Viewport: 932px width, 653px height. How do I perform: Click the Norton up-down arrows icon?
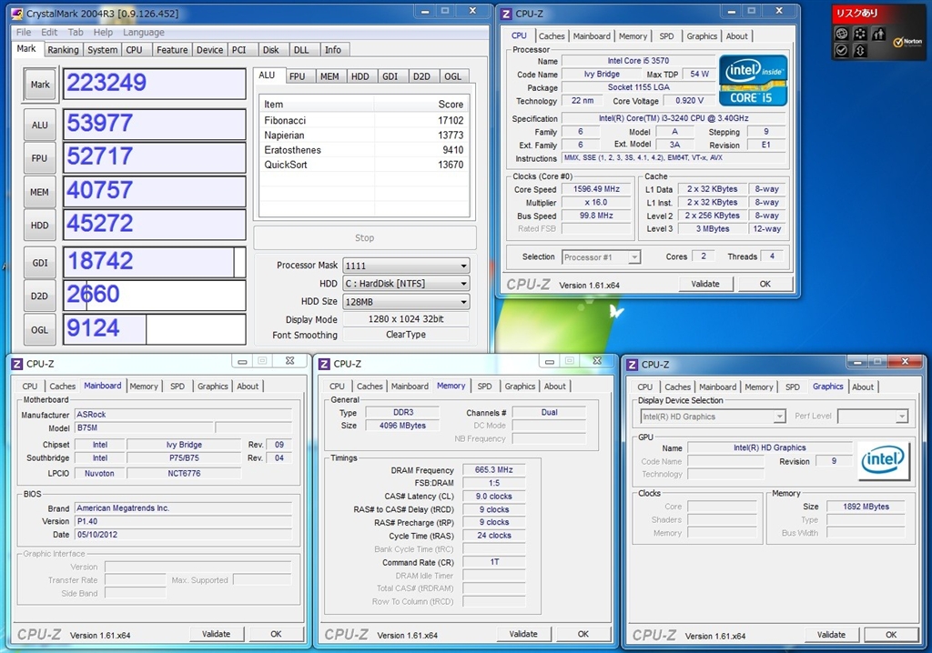tap(860, 51)
